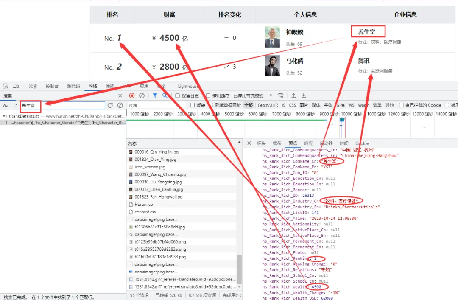Focus the search input containing 养生堂

point(62,105)
